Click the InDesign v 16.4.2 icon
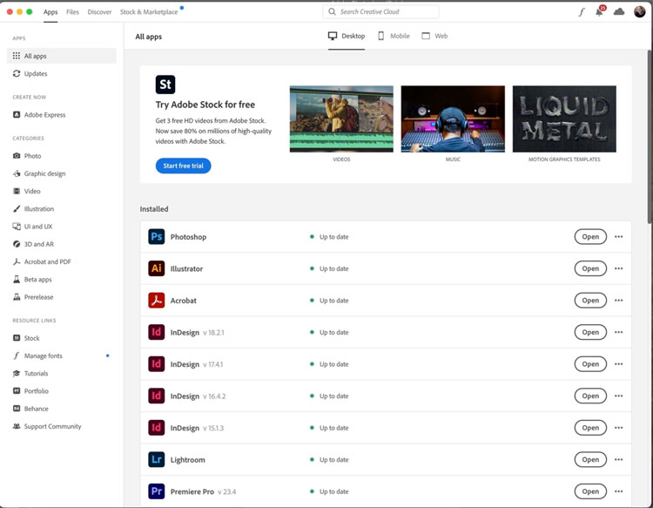The height and width of the screenshot is (508, 653). point(156,396)
